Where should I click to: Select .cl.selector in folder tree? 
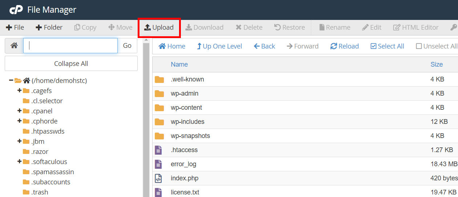click(47, 101)
